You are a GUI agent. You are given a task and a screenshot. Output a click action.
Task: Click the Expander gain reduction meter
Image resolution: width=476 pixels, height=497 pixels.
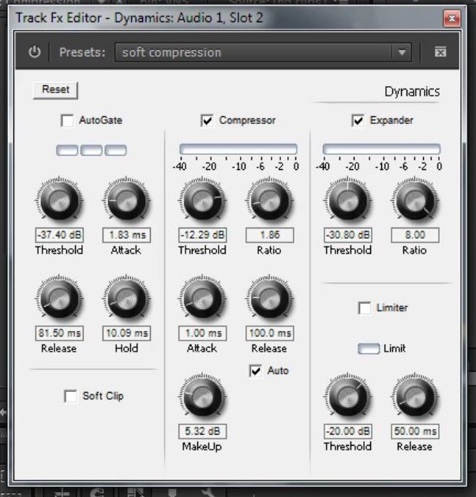pos(381,149)
